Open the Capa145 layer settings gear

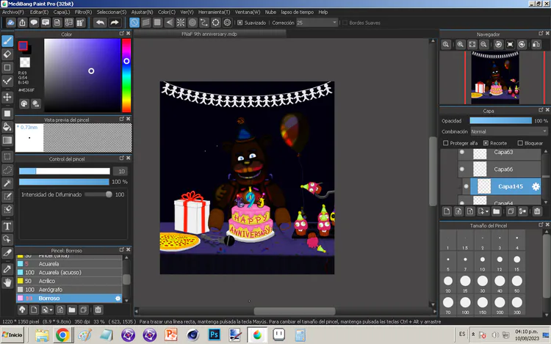coord(536,186)
